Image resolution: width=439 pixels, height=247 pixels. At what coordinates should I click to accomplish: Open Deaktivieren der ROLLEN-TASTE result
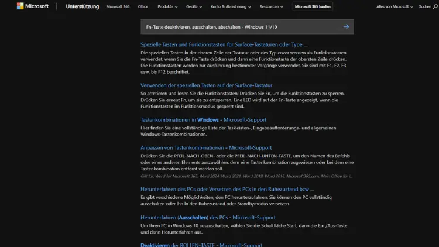pyautogui.click(x=201, y=245)
